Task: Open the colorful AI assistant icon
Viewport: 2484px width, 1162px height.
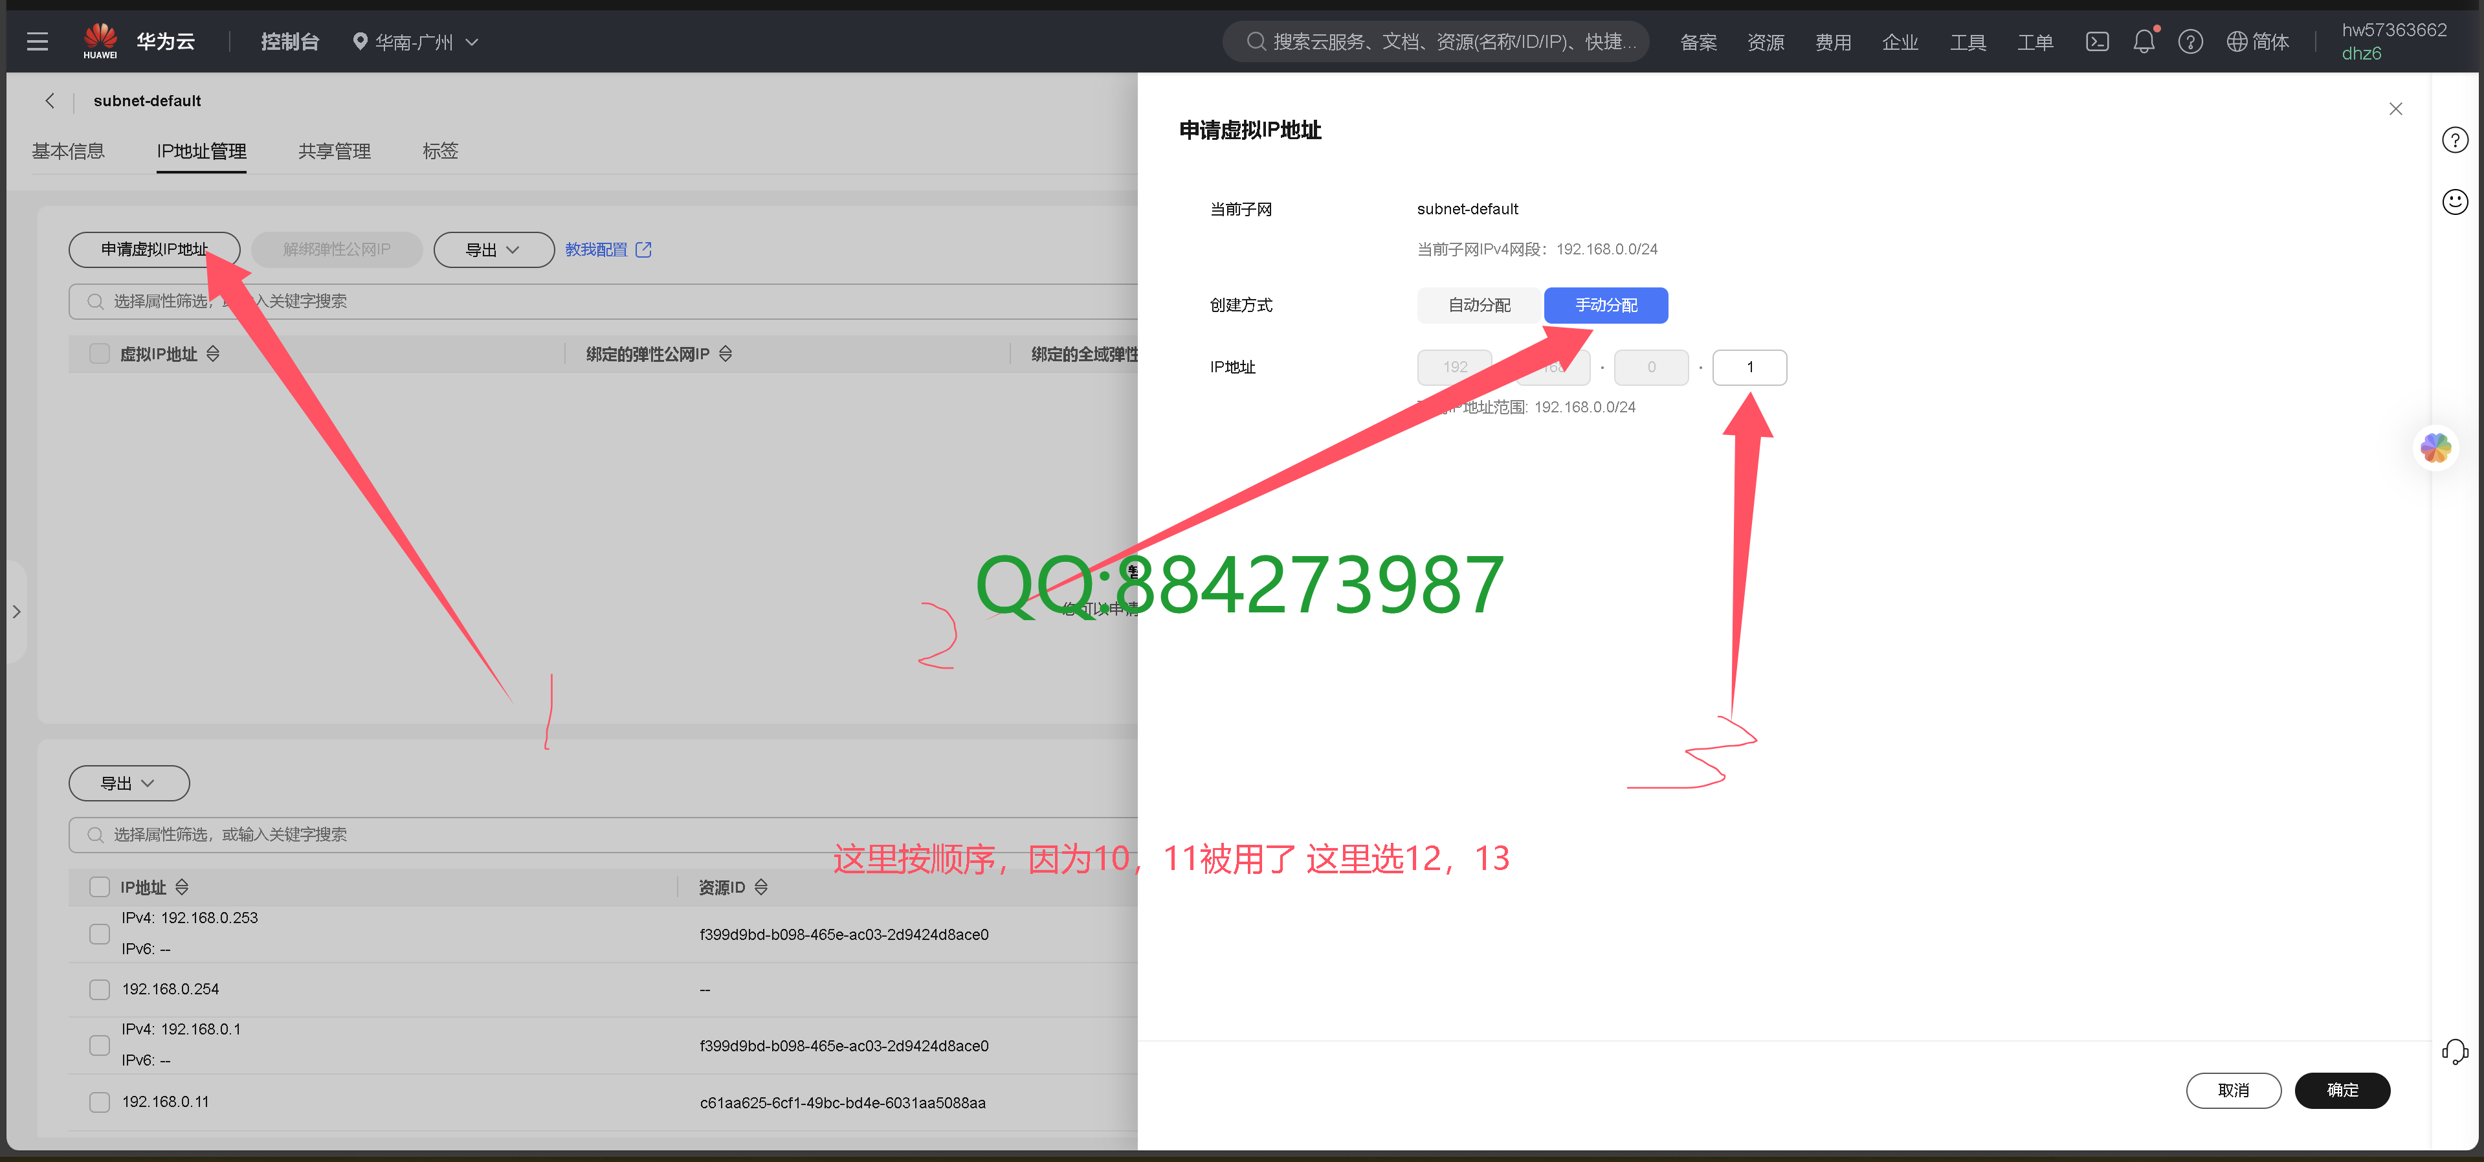Action: tap(2436, 447)
